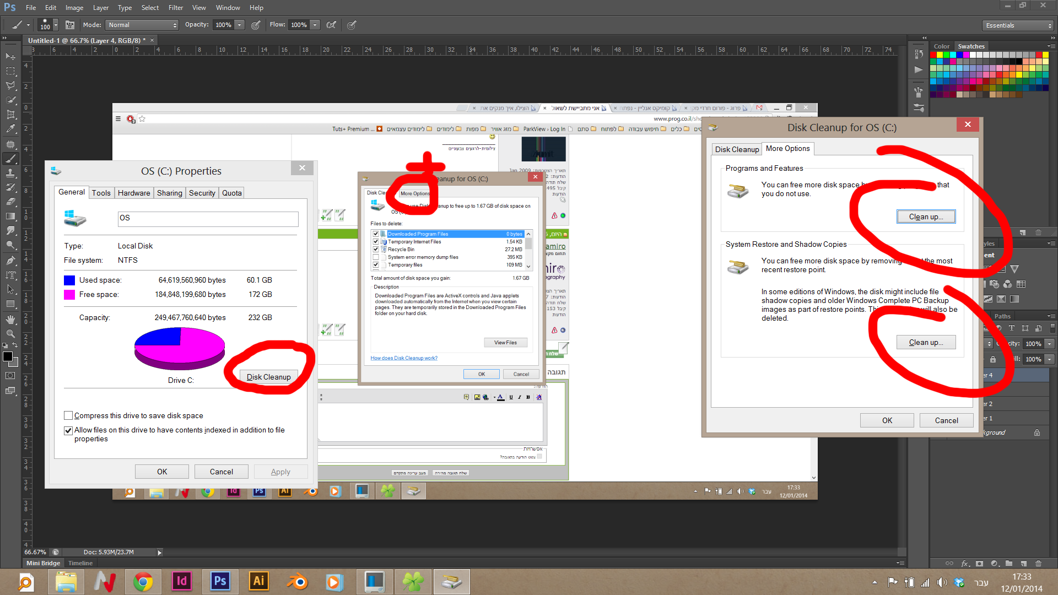
Task: Switch to the Hardware tab
Action: coord(134,193)
